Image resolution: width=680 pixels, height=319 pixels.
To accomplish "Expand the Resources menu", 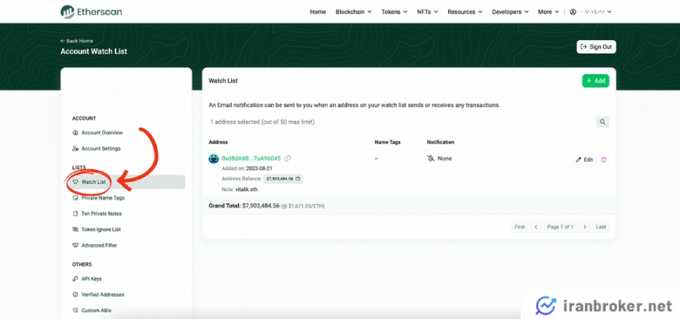I will 465,12.
